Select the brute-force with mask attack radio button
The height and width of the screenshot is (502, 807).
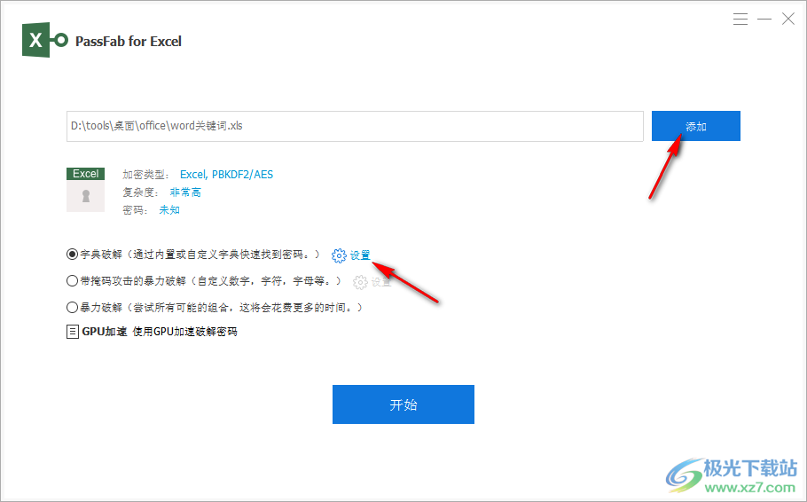(72, 281)
